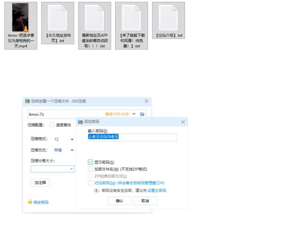The width and height of the screenshot is (302, 247).
Task: Enable the 加密文件名 checkbox
Action: point(90,169)
